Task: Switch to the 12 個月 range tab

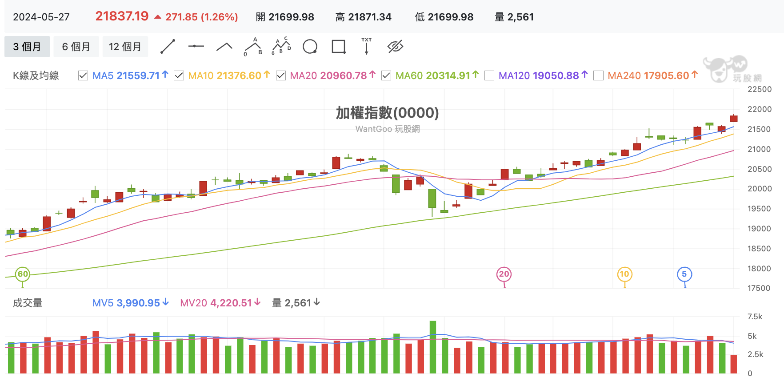Action: pos(125,47)
